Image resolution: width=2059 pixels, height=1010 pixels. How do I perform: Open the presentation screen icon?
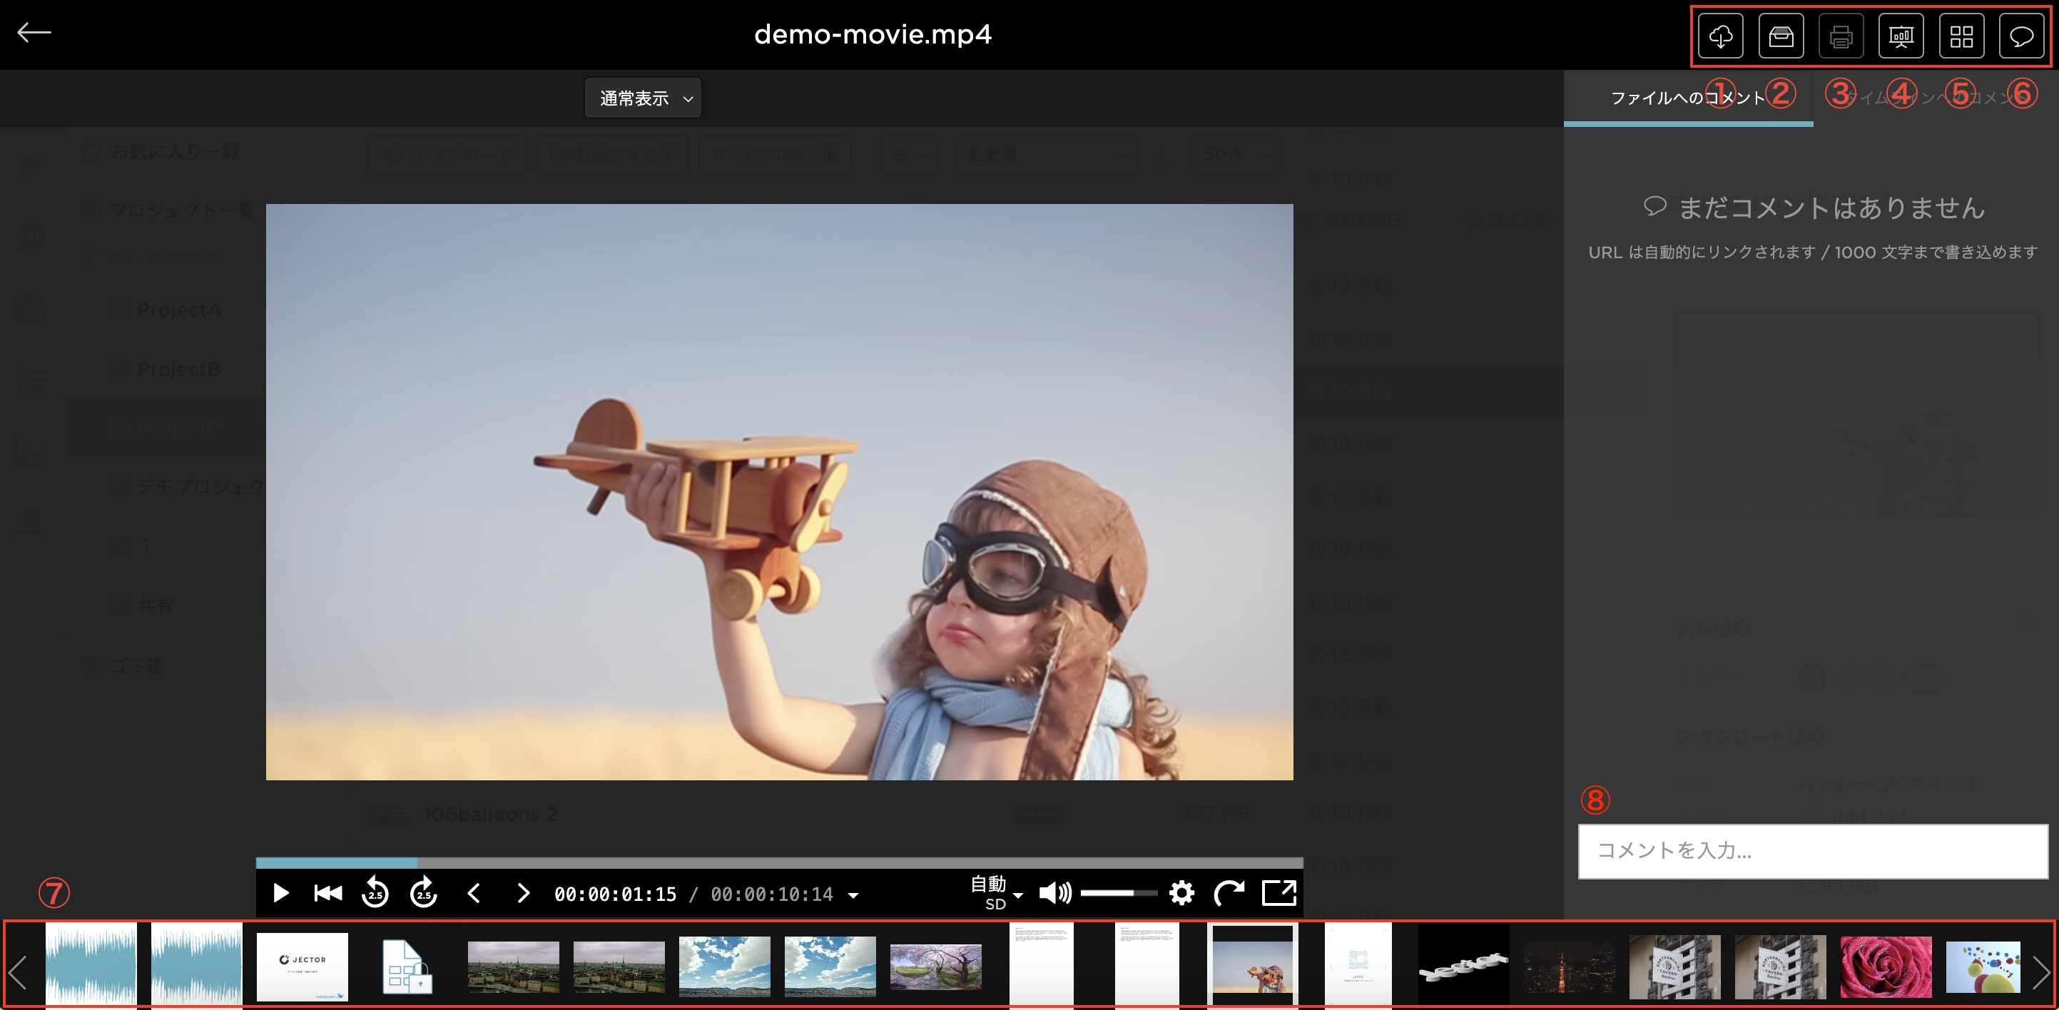[1900, 36]
